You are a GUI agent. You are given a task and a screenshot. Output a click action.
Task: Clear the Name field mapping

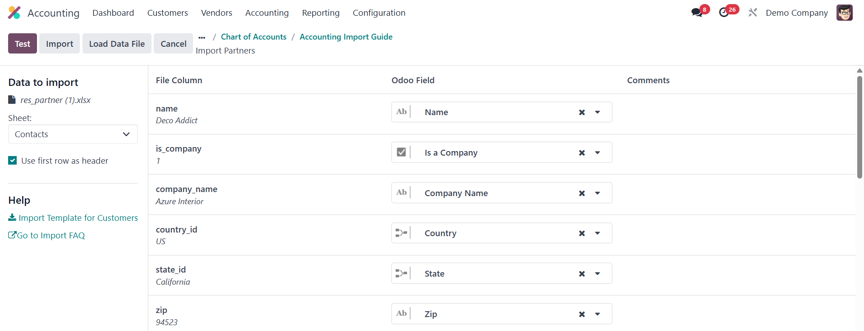(582, 112)
